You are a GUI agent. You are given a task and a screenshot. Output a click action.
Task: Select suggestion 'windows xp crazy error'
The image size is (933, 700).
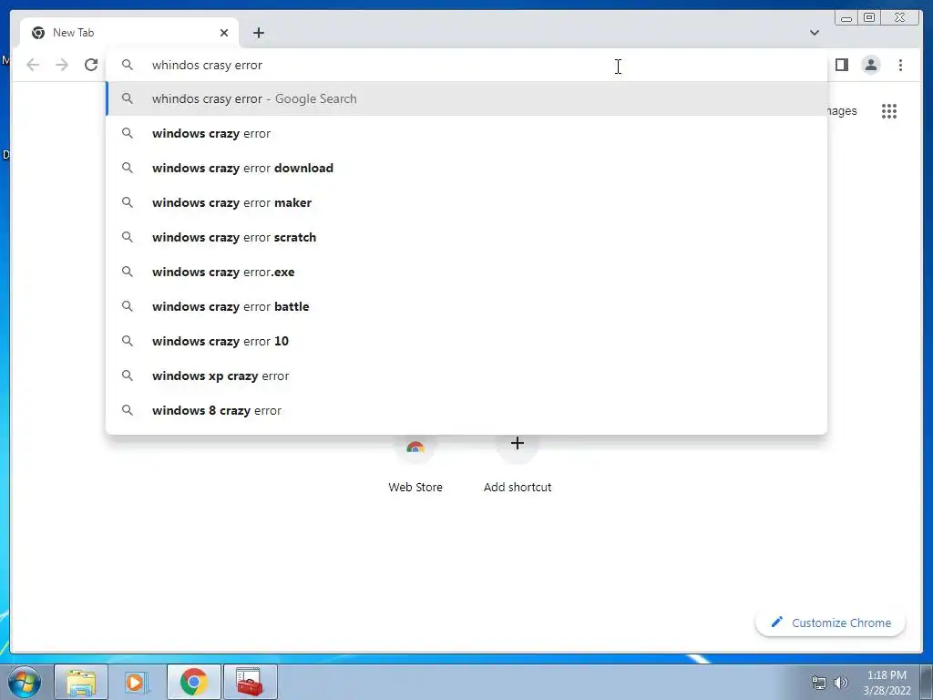click(466, 376)
